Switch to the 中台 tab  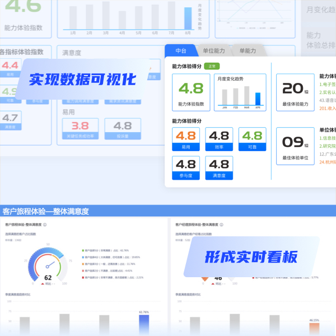(x=181, y=51)
